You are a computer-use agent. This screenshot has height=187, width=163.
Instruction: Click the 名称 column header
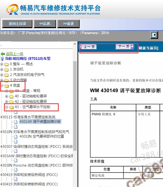pyautogui.click(x=113, y=107)
